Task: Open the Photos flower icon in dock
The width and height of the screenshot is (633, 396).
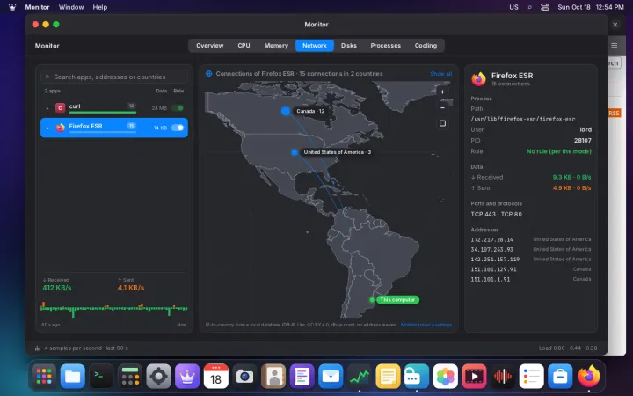Action: tap(445, 377)
